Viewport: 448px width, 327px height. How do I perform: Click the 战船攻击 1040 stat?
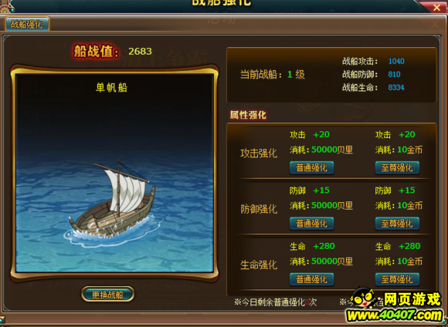[x=373, y=61]
